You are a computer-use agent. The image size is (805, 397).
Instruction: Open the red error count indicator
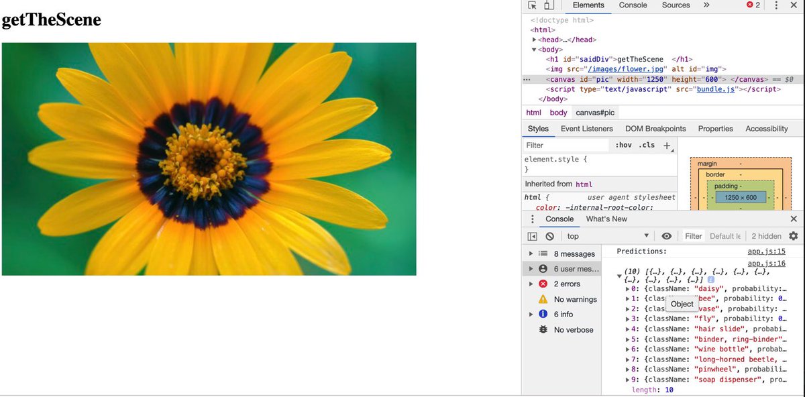point(753,5)
